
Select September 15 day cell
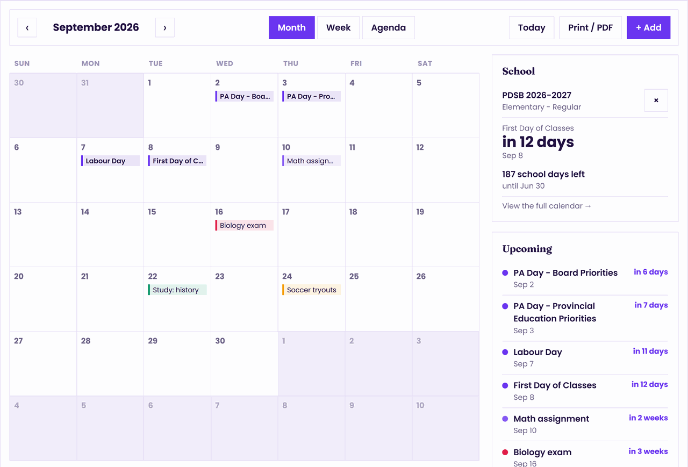click(177, 235)
